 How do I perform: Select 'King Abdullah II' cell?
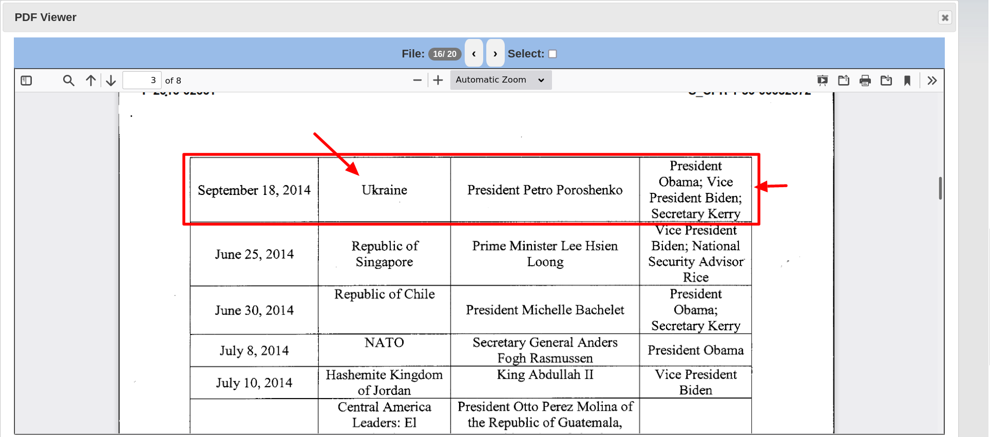(545, 383)
